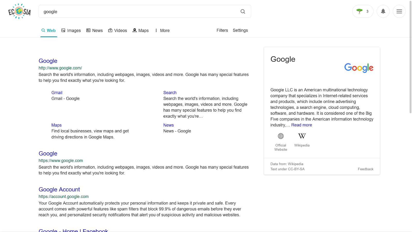This screenshot has width=412, height=232.
Task: Open the Filters options
Action: click(222, 30)
